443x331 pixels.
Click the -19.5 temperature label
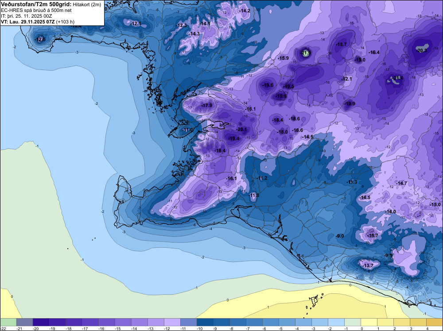[x=288, y=86]
